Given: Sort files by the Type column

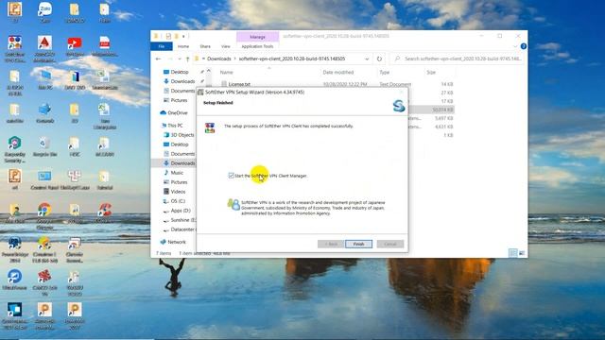Looking at the screenshot, I should click(385, 73).
